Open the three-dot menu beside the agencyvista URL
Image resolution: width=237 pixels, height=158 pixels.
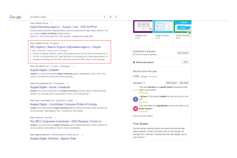point(82,135)
